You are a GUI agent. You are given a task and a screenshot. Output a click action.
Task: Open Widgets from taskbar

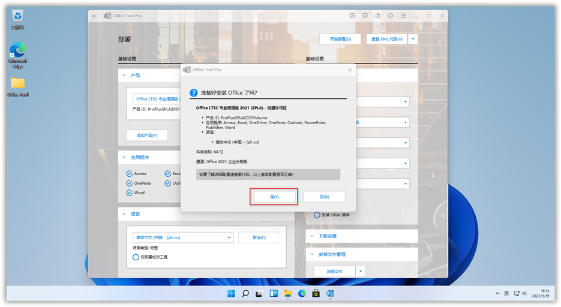tap(274, 294)
